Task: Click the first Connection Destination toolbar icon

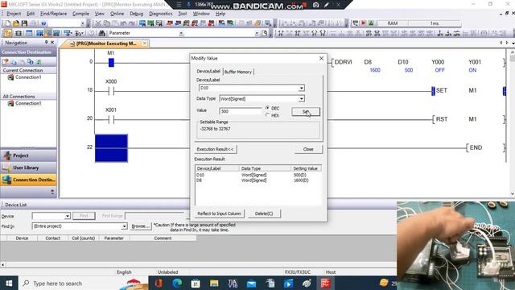Action: pos(6,62)
